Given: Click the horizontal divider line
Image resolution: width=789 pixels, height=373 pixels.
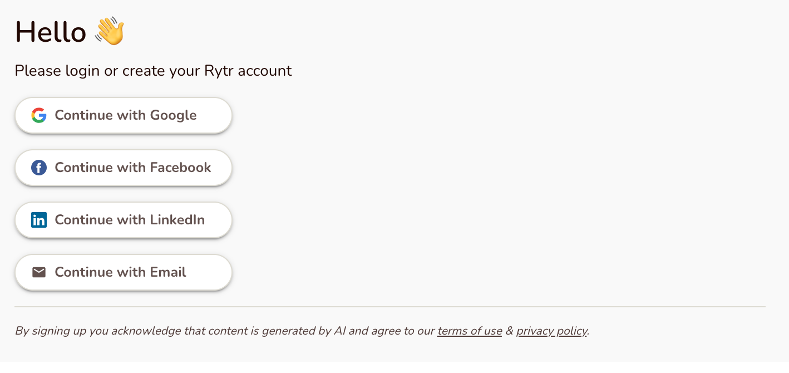Looking at the screenshot, I should click(x=389, y=307).
